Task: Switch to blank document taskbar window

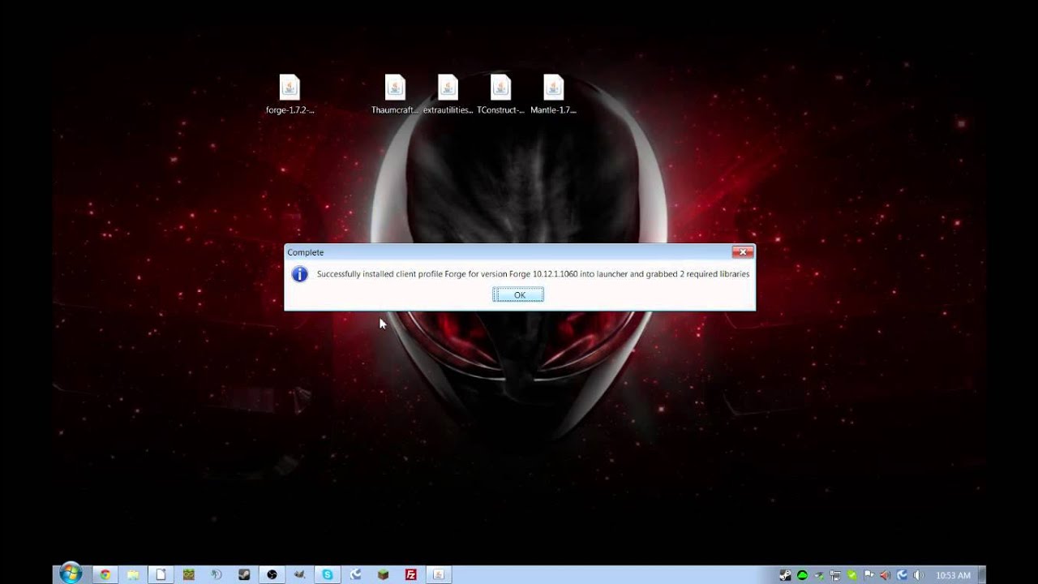Action: (x=161, y=574)
